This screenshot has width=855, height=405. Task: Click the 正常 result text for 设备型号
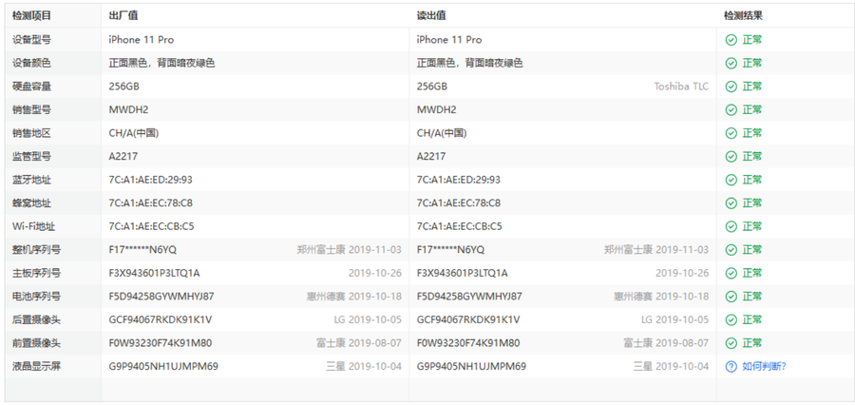click(x=752, y=40)
